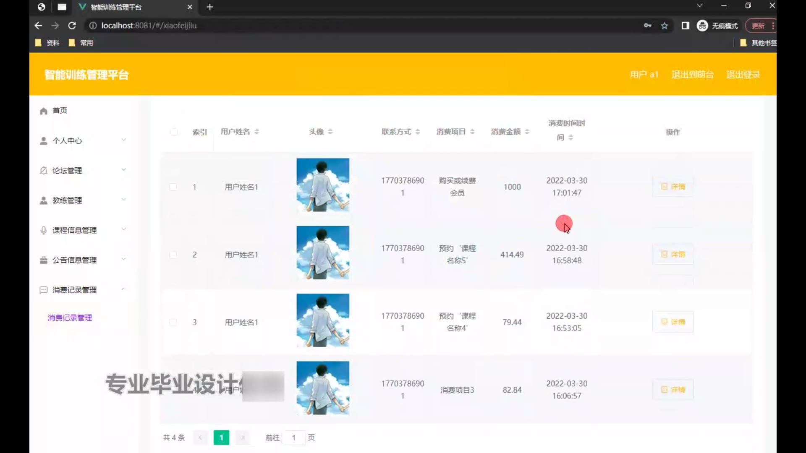Viewport: 806px width, 453px height.
Task: Open the 消费记录管理 submenu item
Action: [x=70, y=318]
